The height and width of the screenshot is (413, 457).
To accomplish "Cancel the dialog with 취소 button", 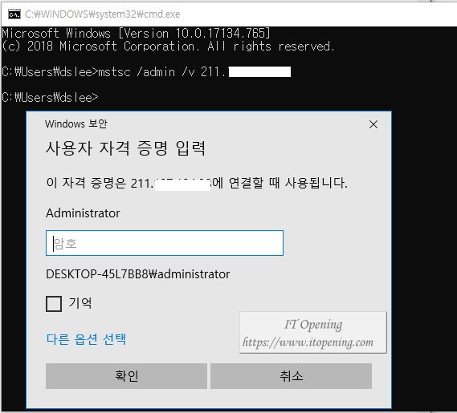I will pos(291,376).
